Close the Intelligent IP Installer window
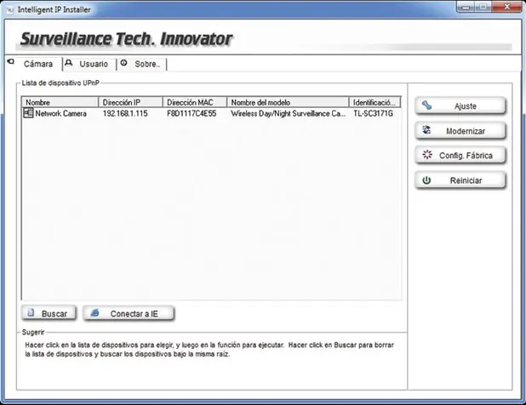Screen dimensions: 526x405 [507, 7]
